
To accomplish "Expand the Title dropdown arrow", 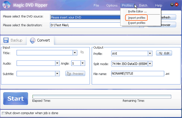I will [75, 53].
